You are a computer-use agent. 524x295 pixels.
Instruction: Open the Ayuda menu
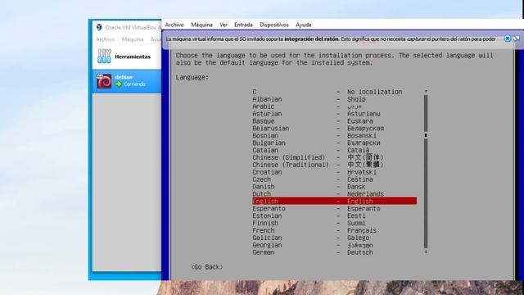304,25
